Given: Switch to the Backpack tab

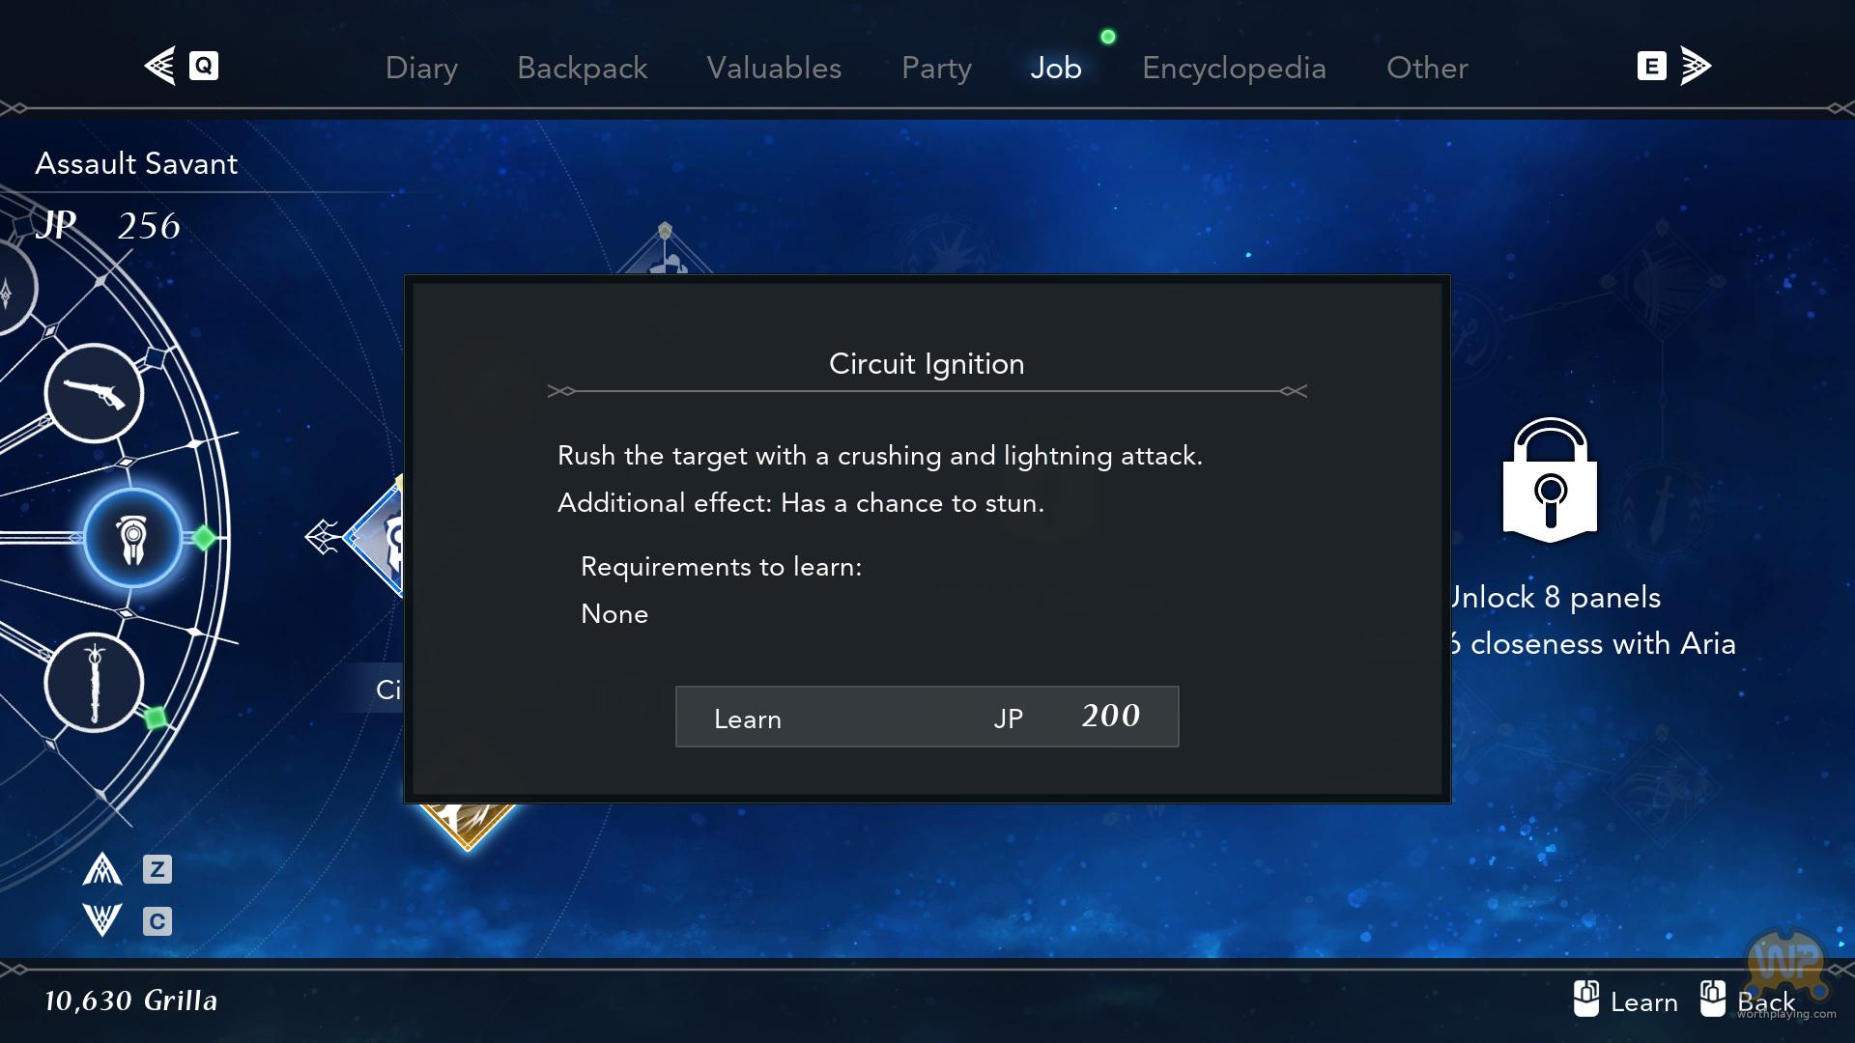Looking at the screenshot, I should (582, 68).
